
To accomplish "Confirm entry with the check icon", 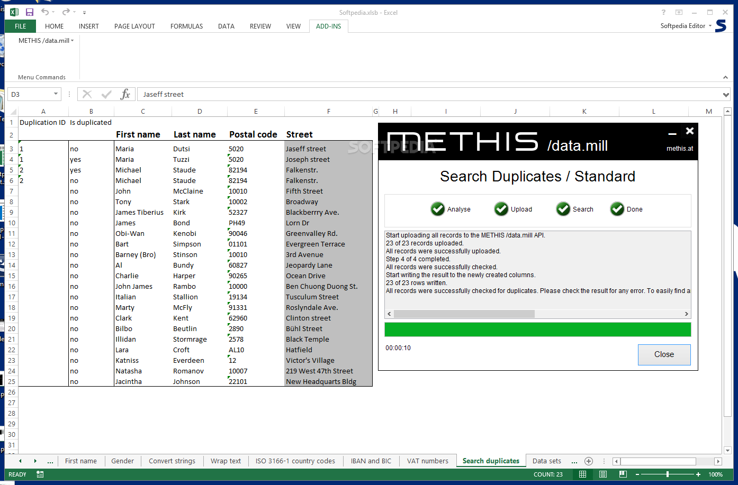I will click(106, 94).
